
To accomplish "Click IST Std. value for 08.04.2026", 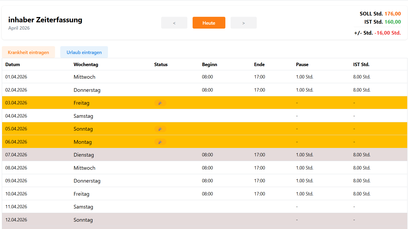I will pos(362,168).
